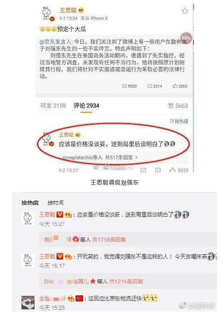Viewport: 223px width, 314px height.
Task: Switch to the 赞 5663 tab
Action: [178, 106]
